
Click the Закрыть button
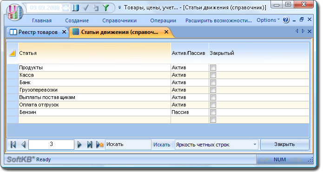pos(285,145)
